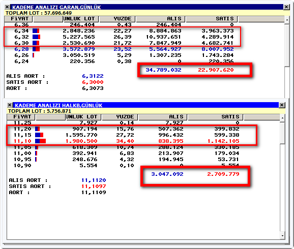Close GARAN window with right X button

pyautogui.click(x=286, y=7)
